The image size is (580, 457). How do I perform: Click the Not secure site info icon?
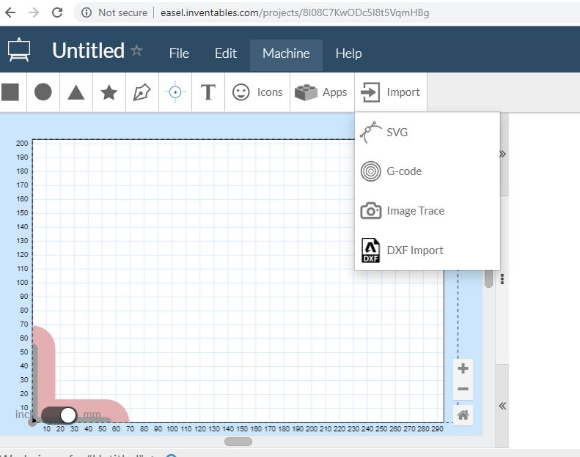(87, 13)
